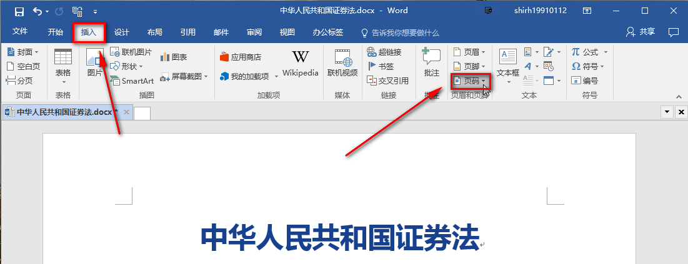The image size is (688, 264).
Task: Insert a SmartArt graphic
Action: (x=132, y=81)
